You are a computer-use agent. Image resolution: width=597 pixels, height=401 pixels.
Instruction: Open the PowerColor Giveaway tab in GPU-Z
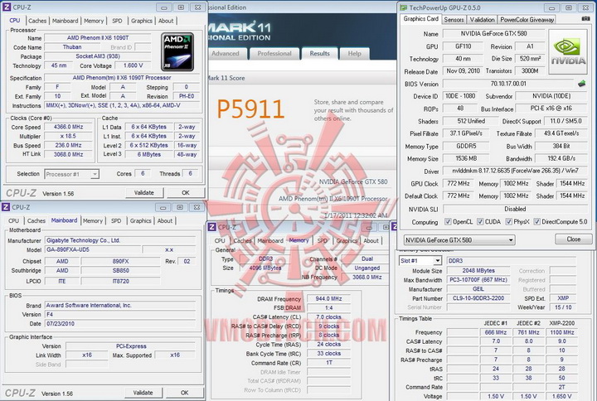click(x=527, y=19)
